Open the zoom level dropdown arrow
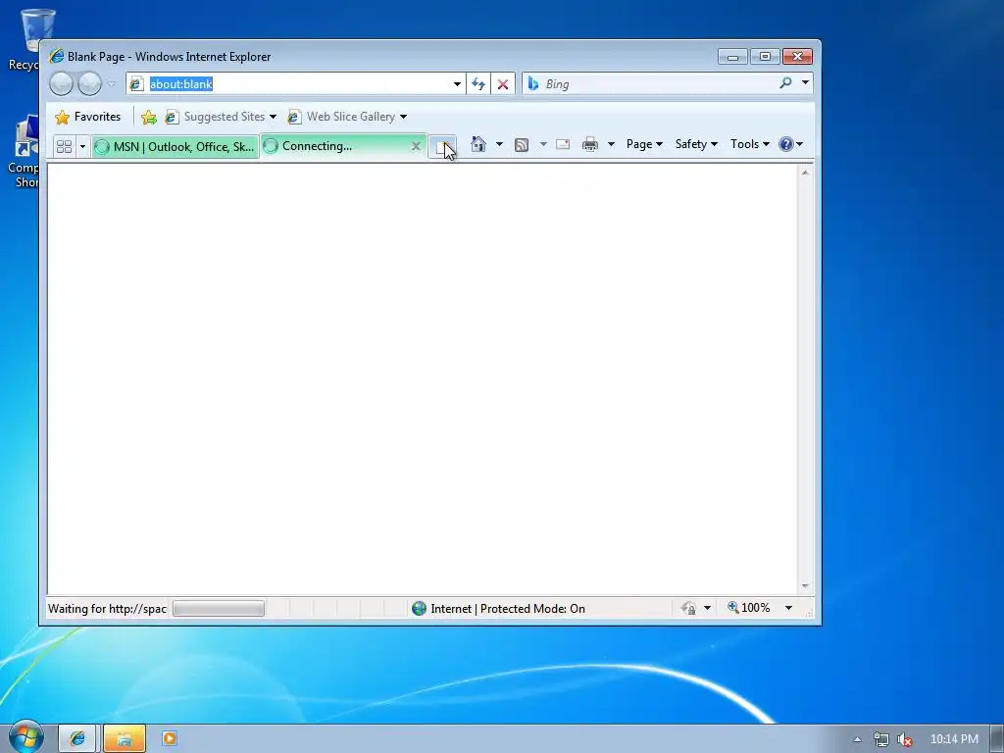 [x=789, y=608]
